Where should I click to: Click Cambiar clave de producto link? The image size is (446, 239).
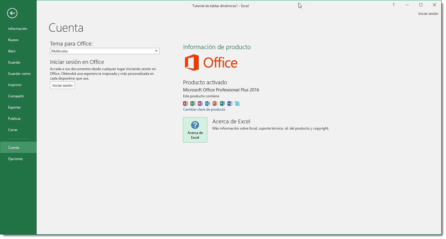tap(204, 109)
